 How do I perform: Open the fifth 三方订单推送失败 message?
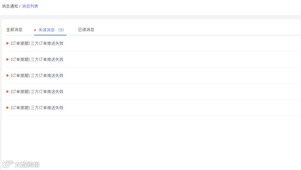(47, 108)
